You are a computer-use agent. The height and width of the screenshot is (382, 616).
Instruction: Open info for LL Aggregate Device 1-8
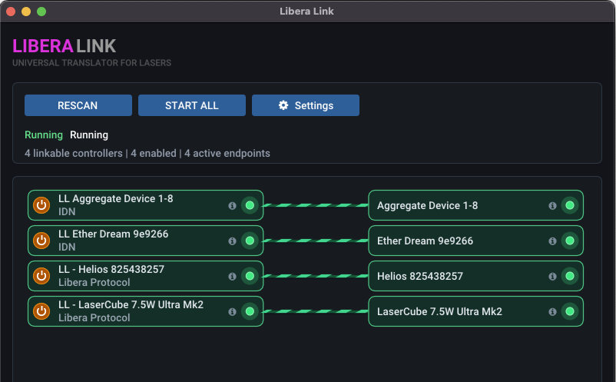click(x=232, y=205)
